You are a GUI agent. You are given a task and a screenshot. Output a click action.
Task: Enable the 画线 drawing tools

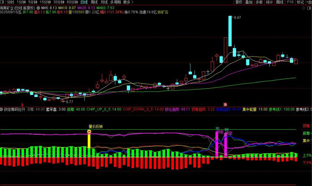[x=280, y=2]
